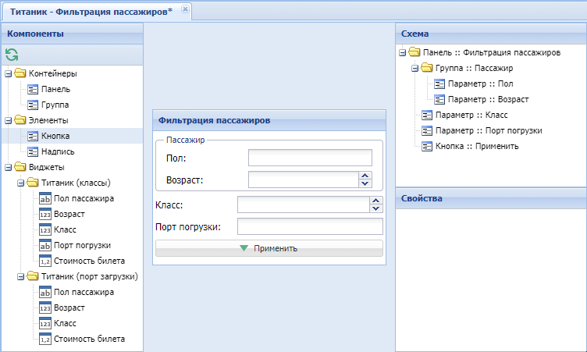The image size is (587, 352).
Task: Select the Кнопка item in Элементы
Action: (55, 136)
